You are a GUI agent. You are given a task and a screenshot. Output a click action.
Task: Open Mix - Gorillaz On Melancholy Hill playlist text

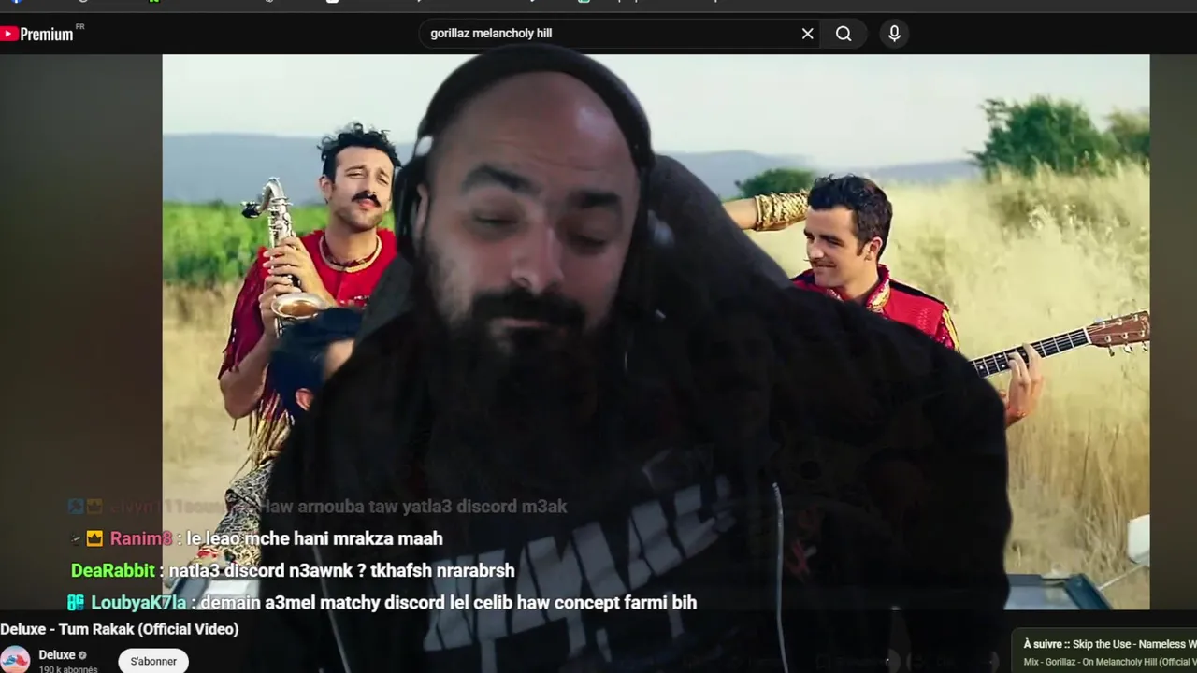pos(1110,663)
